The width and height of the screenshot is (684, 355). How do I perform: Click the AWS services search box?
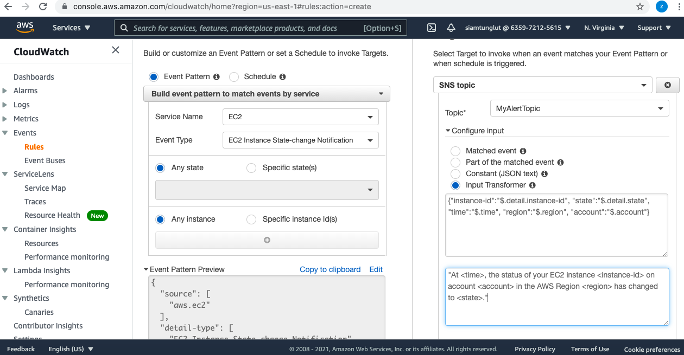tap(261, 28)
